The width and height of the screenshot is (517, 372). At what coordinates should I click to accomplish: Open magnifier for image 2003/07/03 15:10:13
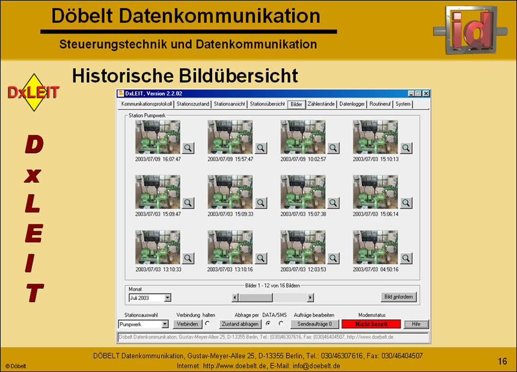[406, 147]
